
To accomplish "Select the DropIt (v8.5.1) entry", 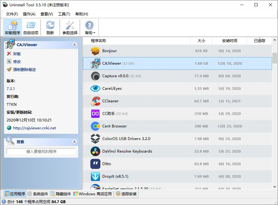I will 115,176.
